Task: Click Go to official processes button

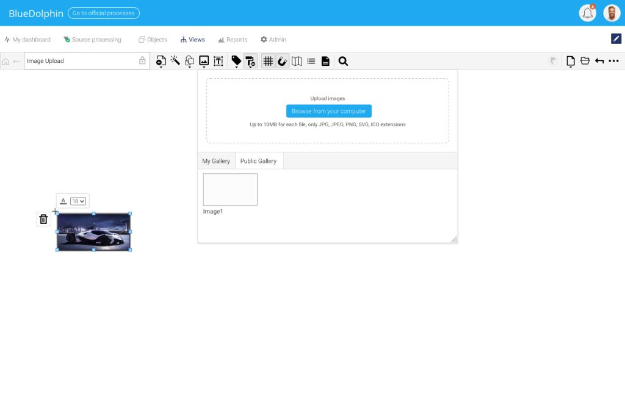Action: (x=104, y=13)
